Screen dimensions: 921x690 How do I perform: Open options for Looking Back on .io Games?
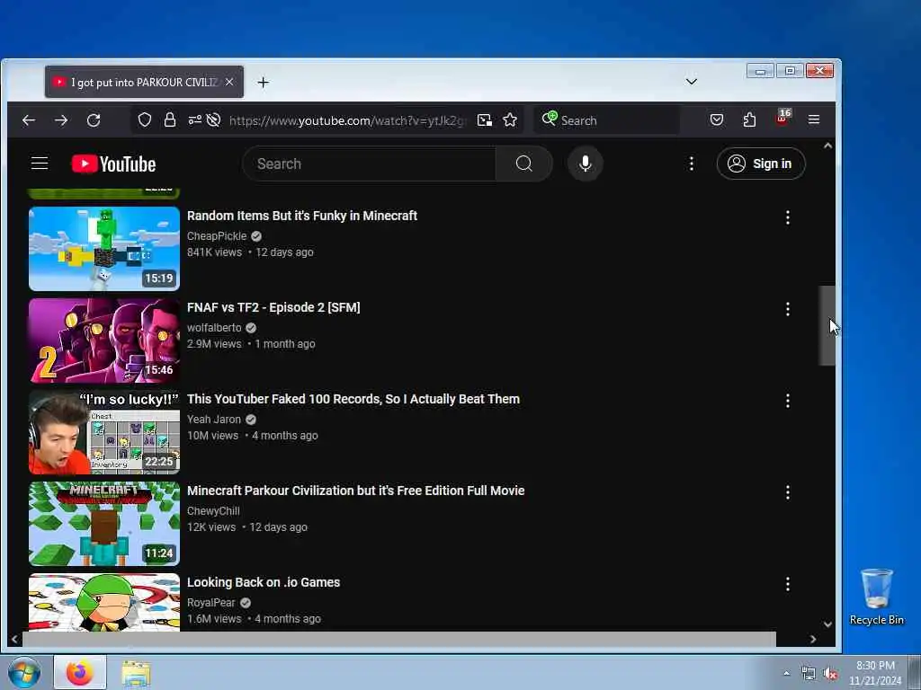tap(788, 584)
